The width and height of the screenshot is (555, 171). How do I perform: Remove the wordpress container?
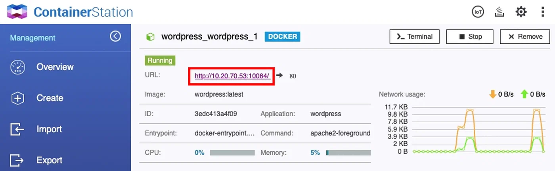(x=525, y=37)
